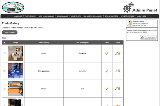Screen dimensions: 160x106
Task: Click the 'Welcome admin' text
Action: point(139,21)
